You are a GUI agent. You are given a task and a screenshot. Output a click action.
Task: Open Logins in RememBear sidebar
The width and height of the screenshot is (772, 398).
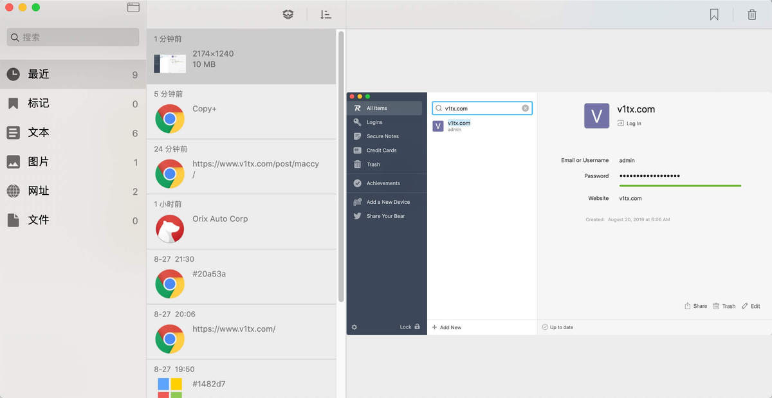(x=385, y=122)
